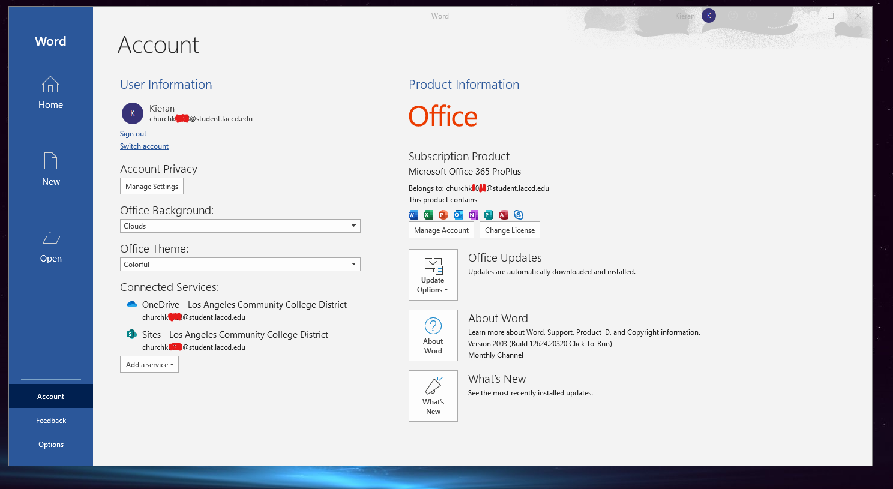Click the Sign out link
Viewport: 893px width, 489px height.
pos(133,134)
